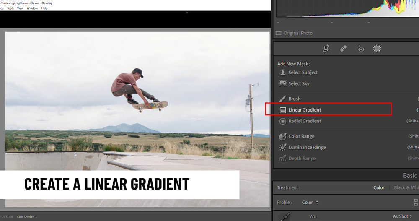Click the Linear Gradient square icon
Screen dimensions: 419x221
282,110
